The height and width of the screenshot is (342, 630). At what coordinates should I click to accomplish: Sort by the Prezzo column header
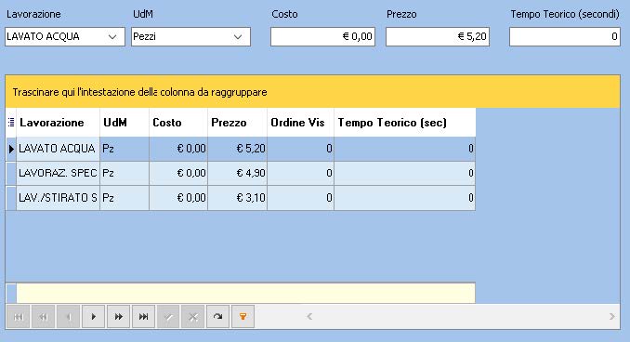point(238,122)
